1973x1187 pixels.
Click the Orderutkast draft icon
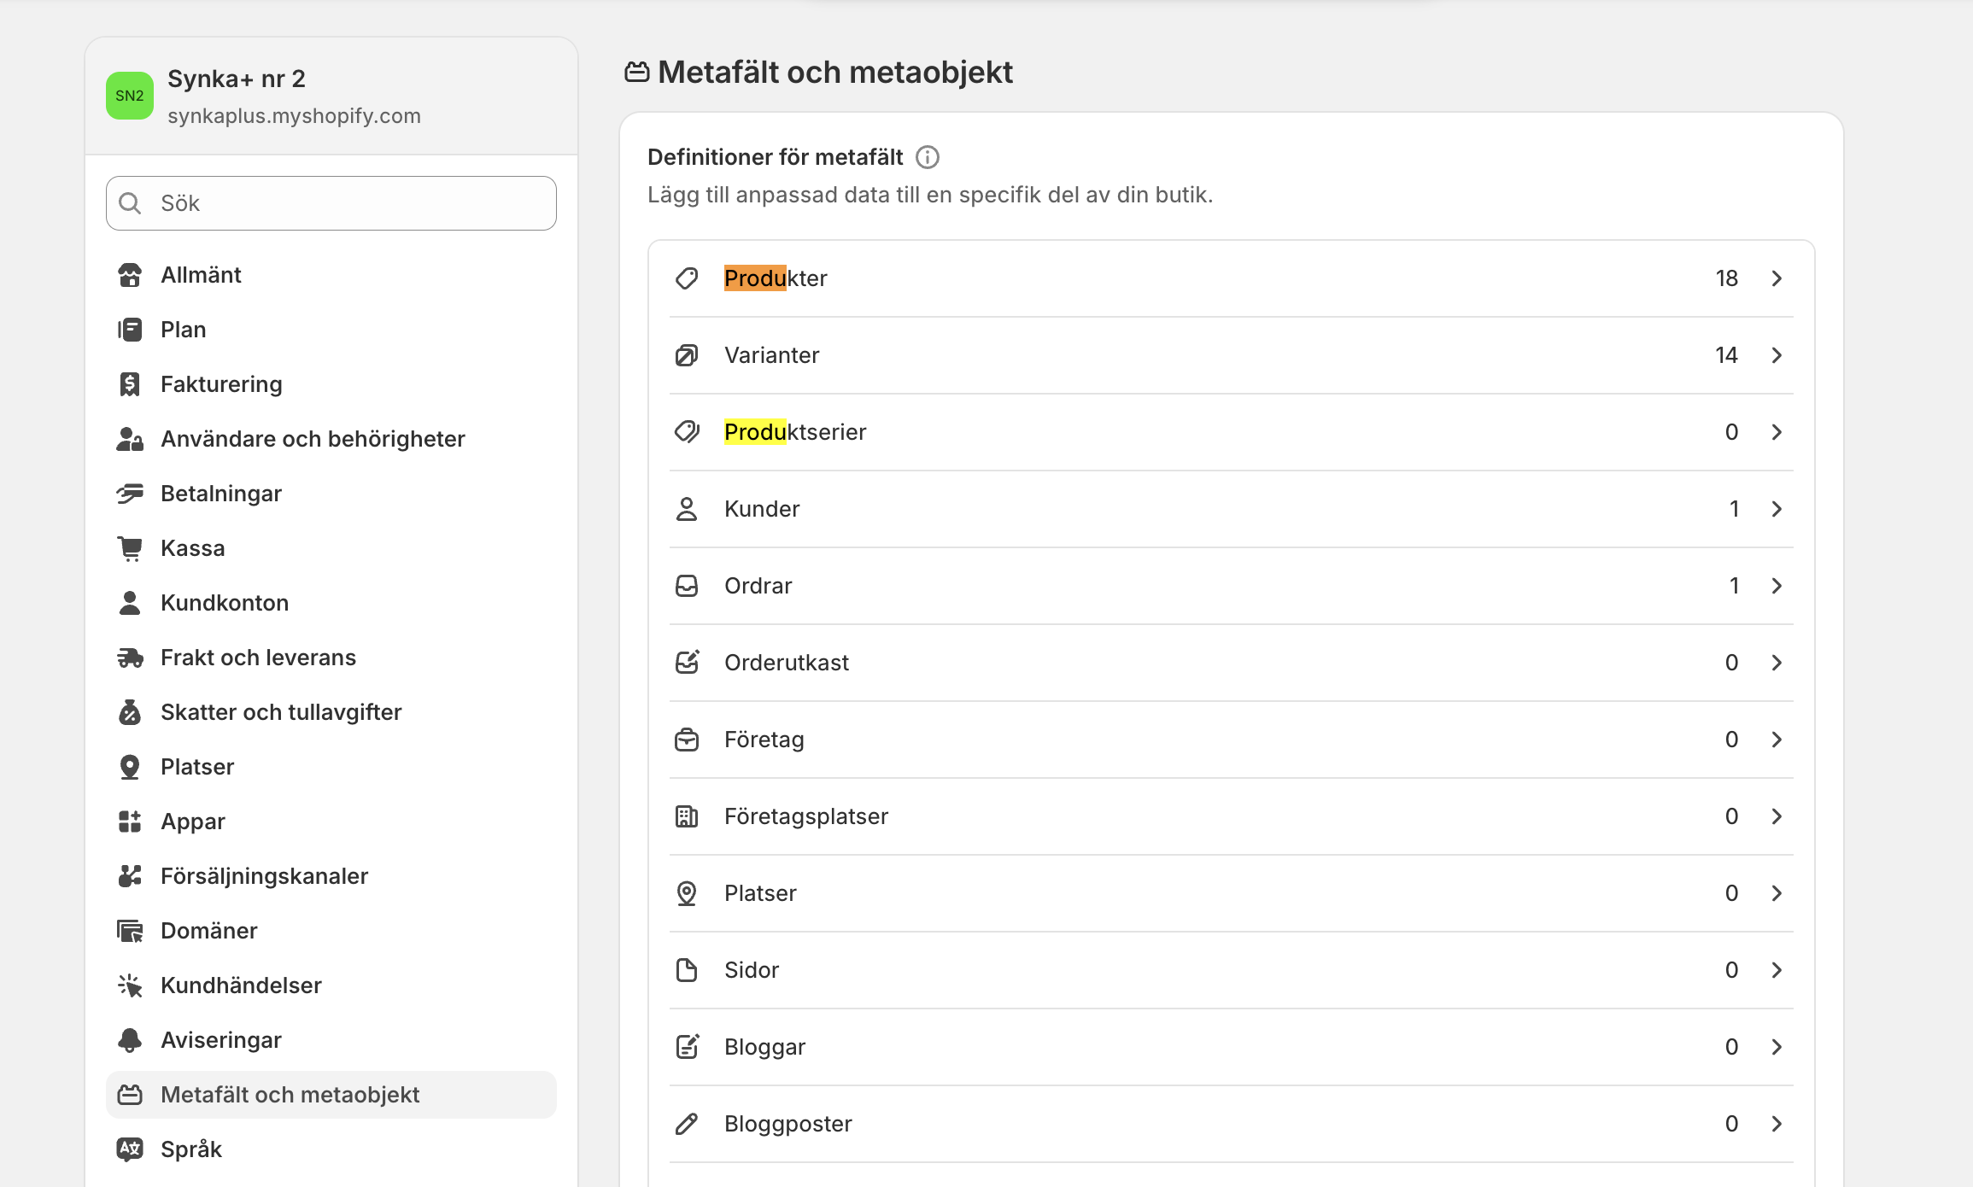(687, 663)
